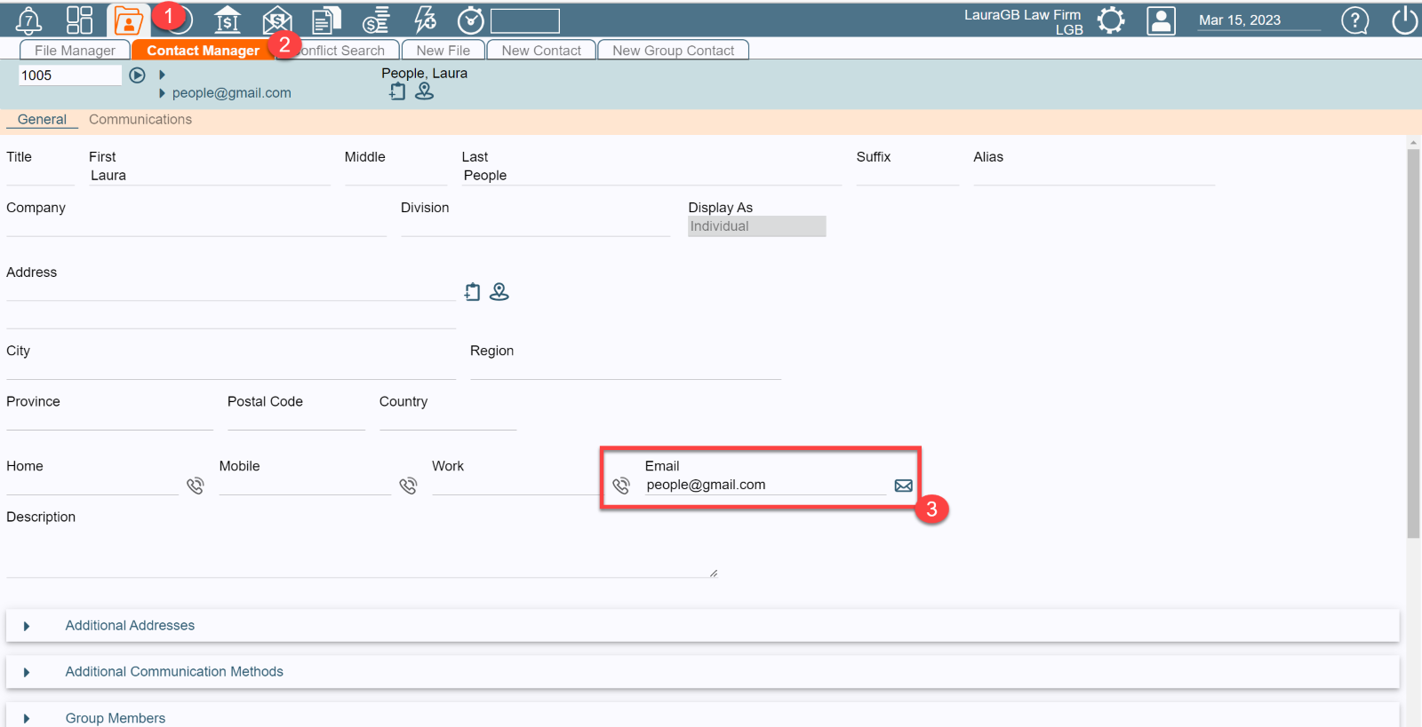1422x727 pixels.
Task: Click the Region field
Action: click(626, 370)
